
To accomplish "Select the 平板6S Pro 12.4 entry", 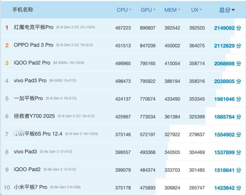I will tap(38, 134).
